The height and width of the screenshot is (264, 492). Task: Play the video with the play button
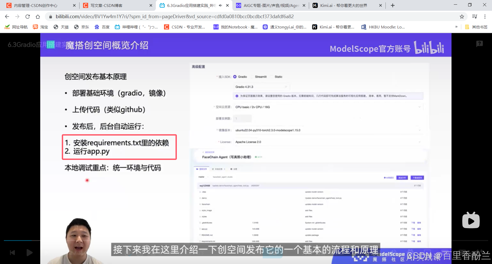tap(29, 253)
